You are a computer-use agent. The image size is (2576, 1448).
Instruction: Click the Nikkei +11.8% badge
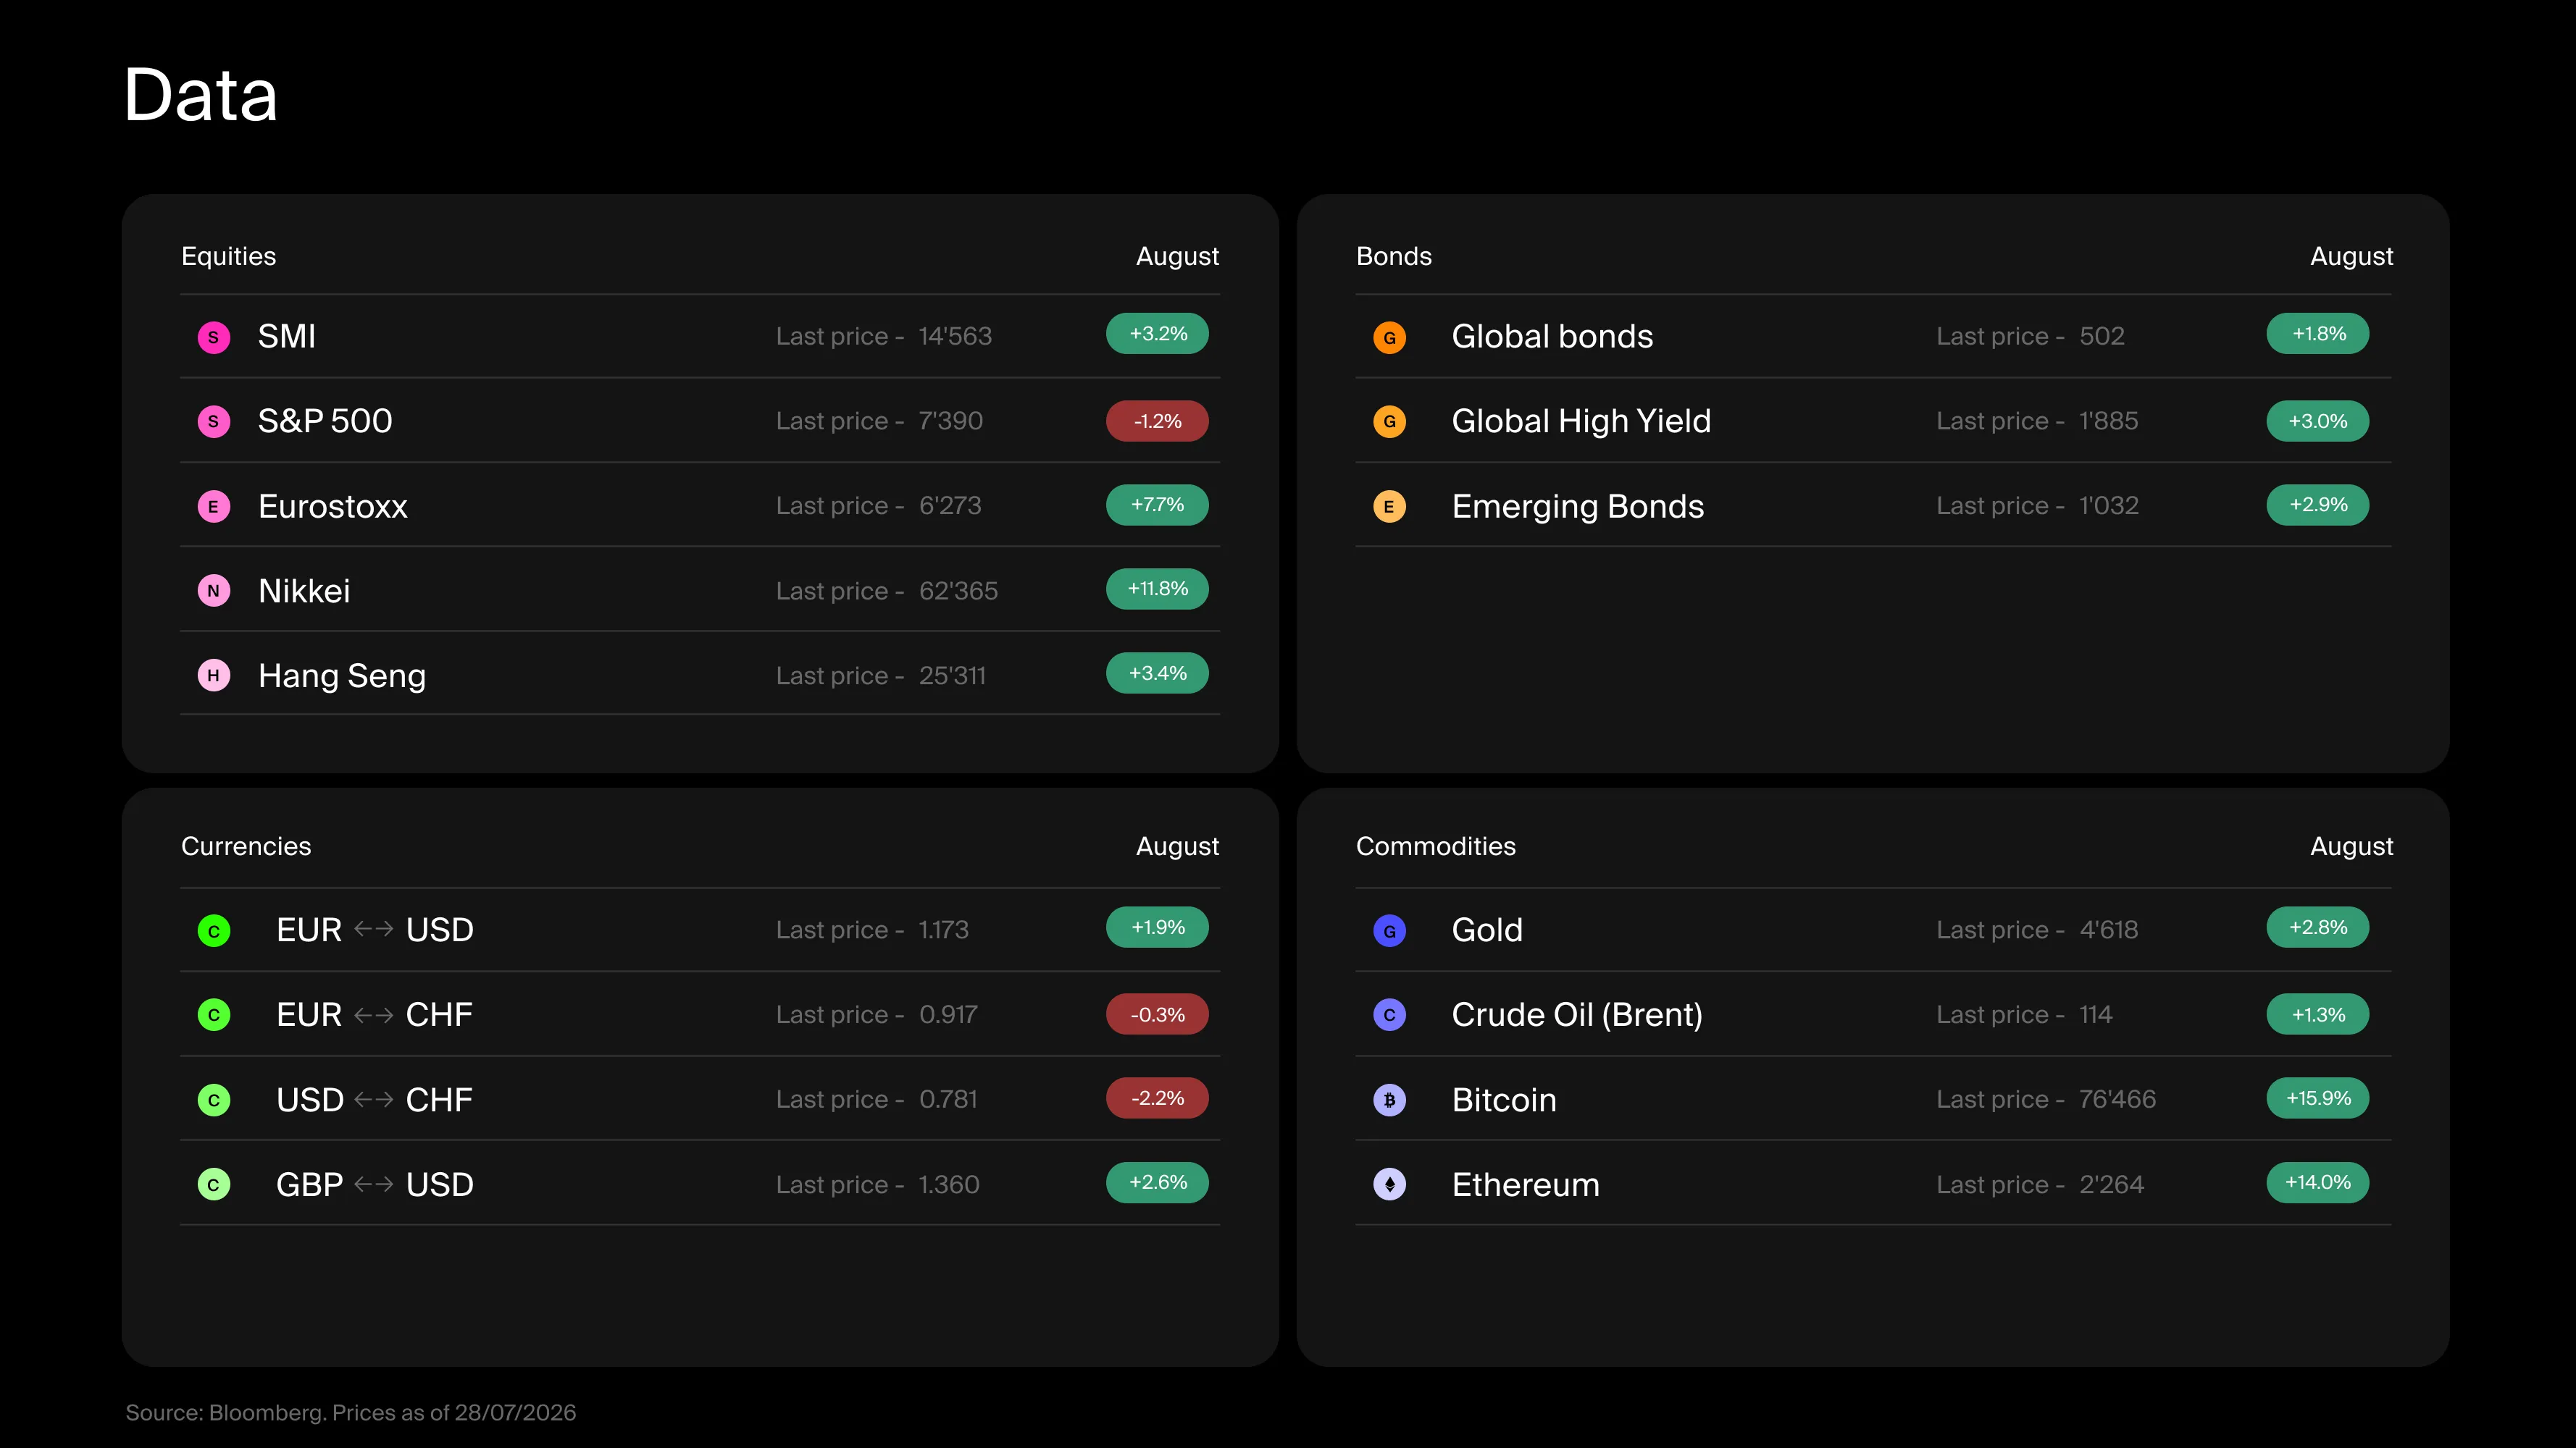pos(1157,589)
